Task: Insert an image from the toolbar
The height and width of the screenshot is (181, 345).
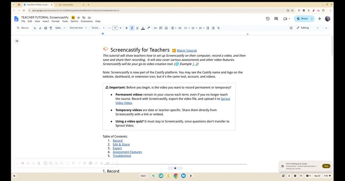Action: [x=166, y=28]
